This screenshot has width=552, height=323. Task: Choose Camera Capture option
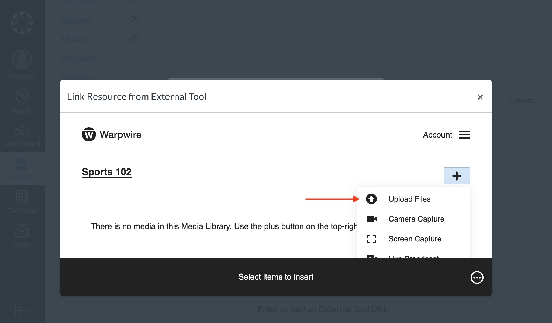416,219
